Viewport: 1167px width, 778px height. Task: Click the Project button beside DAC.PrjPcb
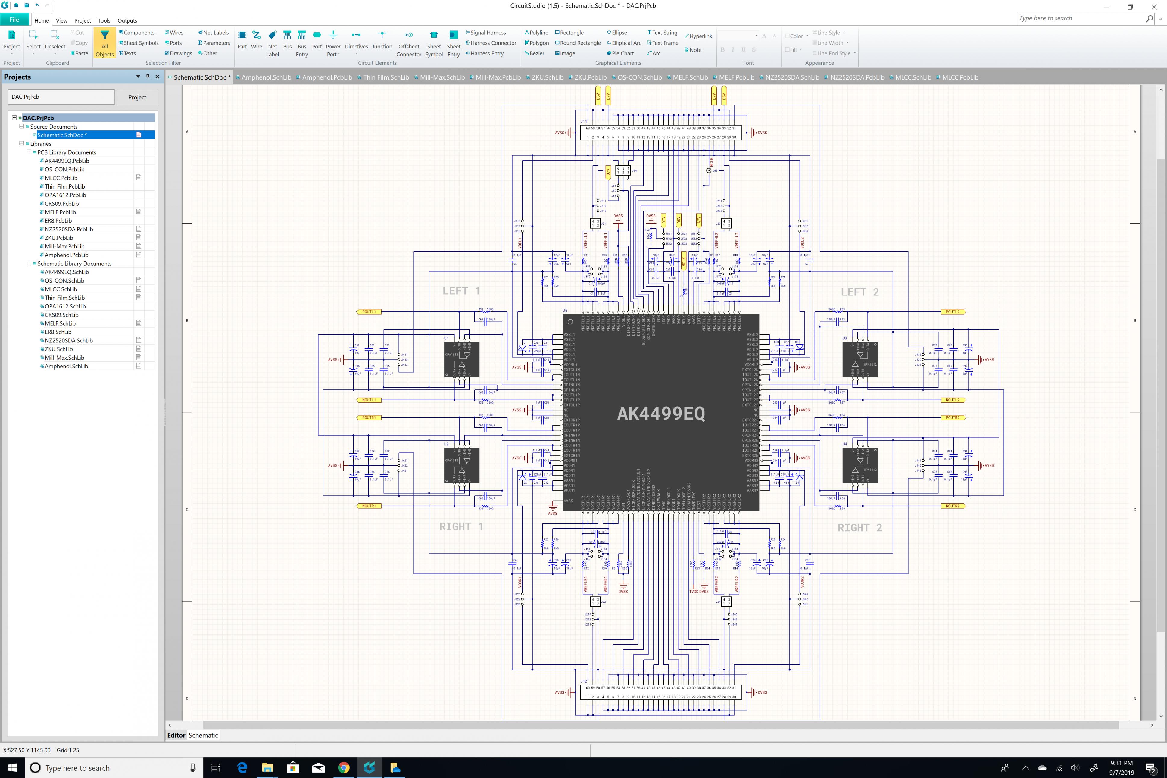coord(137,97)
